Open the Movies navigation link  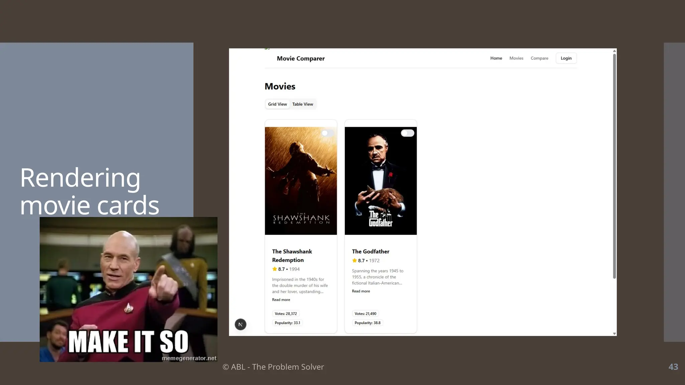516,58
